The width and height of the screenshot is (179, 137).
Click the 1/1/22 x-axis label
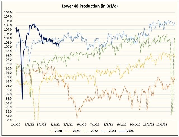pos(16,125)
